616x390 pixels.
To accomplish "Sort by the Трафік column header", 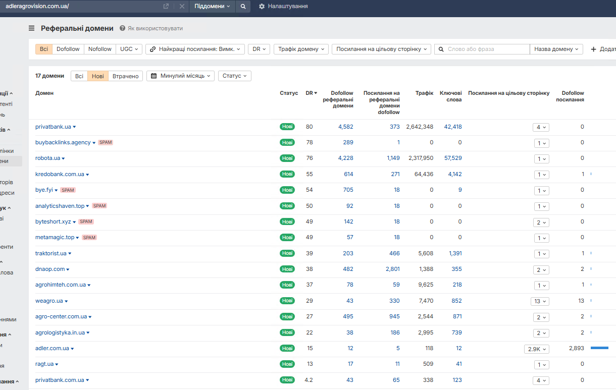I will pyautogui.click(x=424, y=93).
